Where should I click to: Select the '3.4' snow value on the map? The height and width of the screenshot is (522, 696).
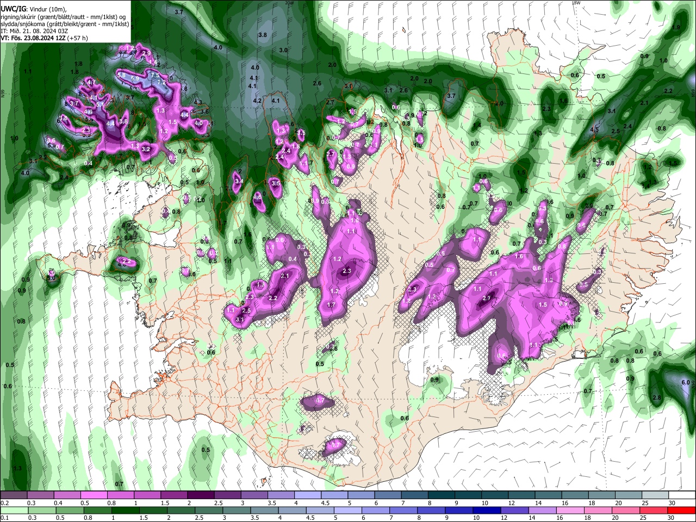[x=239, y=181]
